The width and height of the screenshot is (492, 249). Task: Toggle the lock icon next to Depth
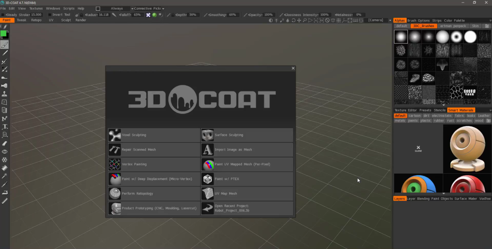[x=173, y=15]
